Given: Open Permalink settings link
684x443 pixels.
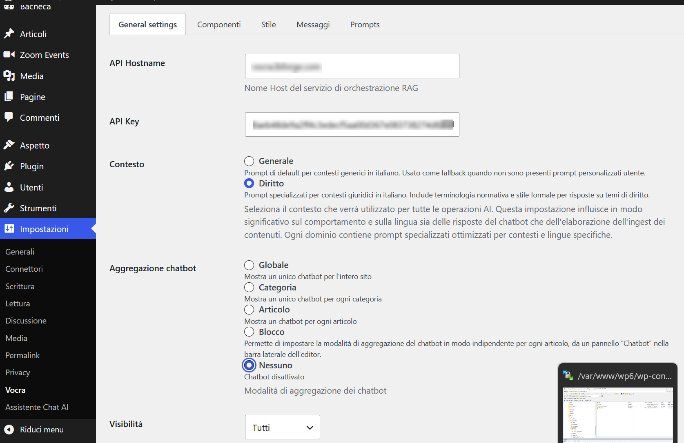Looking at the screenshot, I should (22, 355).
